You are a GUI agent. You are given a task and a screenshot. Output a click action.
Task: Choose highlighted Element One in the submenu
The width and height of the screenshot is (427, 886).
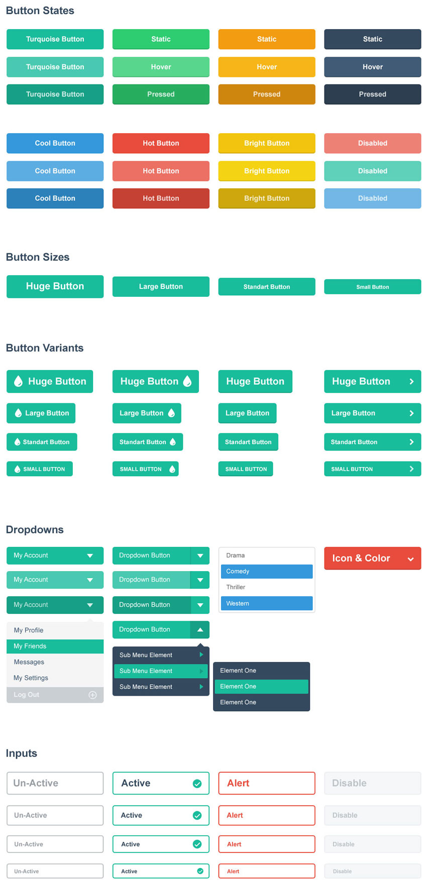pyautogui.click(x=261, y=687)
